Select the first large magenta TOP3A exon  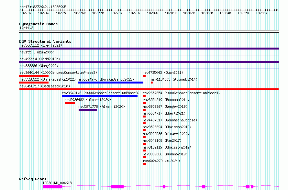click(52, 187)
